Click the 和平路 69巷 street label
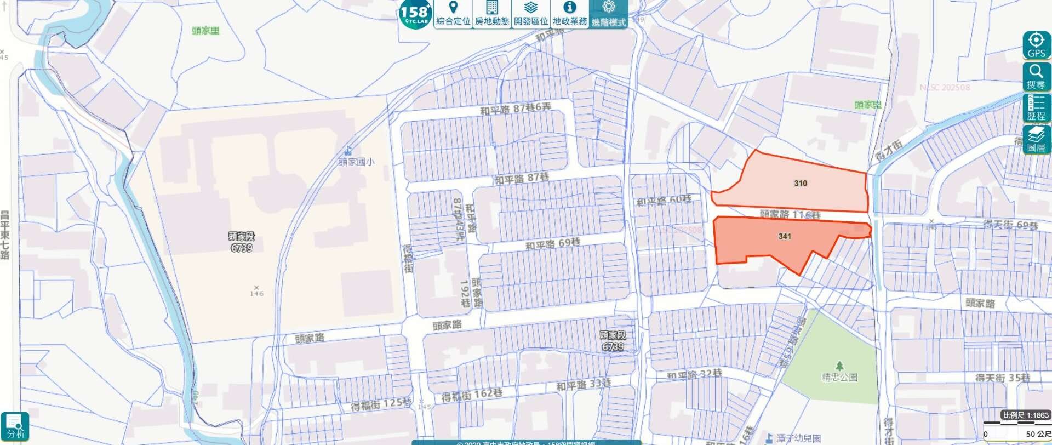This screenshot has width=1052, height=445. coord(552,243)
